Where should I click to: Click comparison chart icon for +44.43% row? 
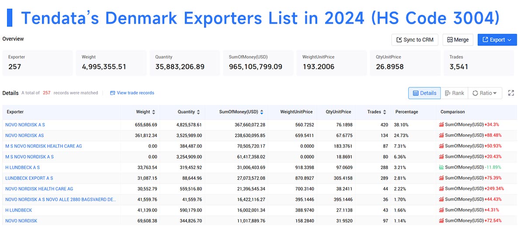click(x=441, y=199)
